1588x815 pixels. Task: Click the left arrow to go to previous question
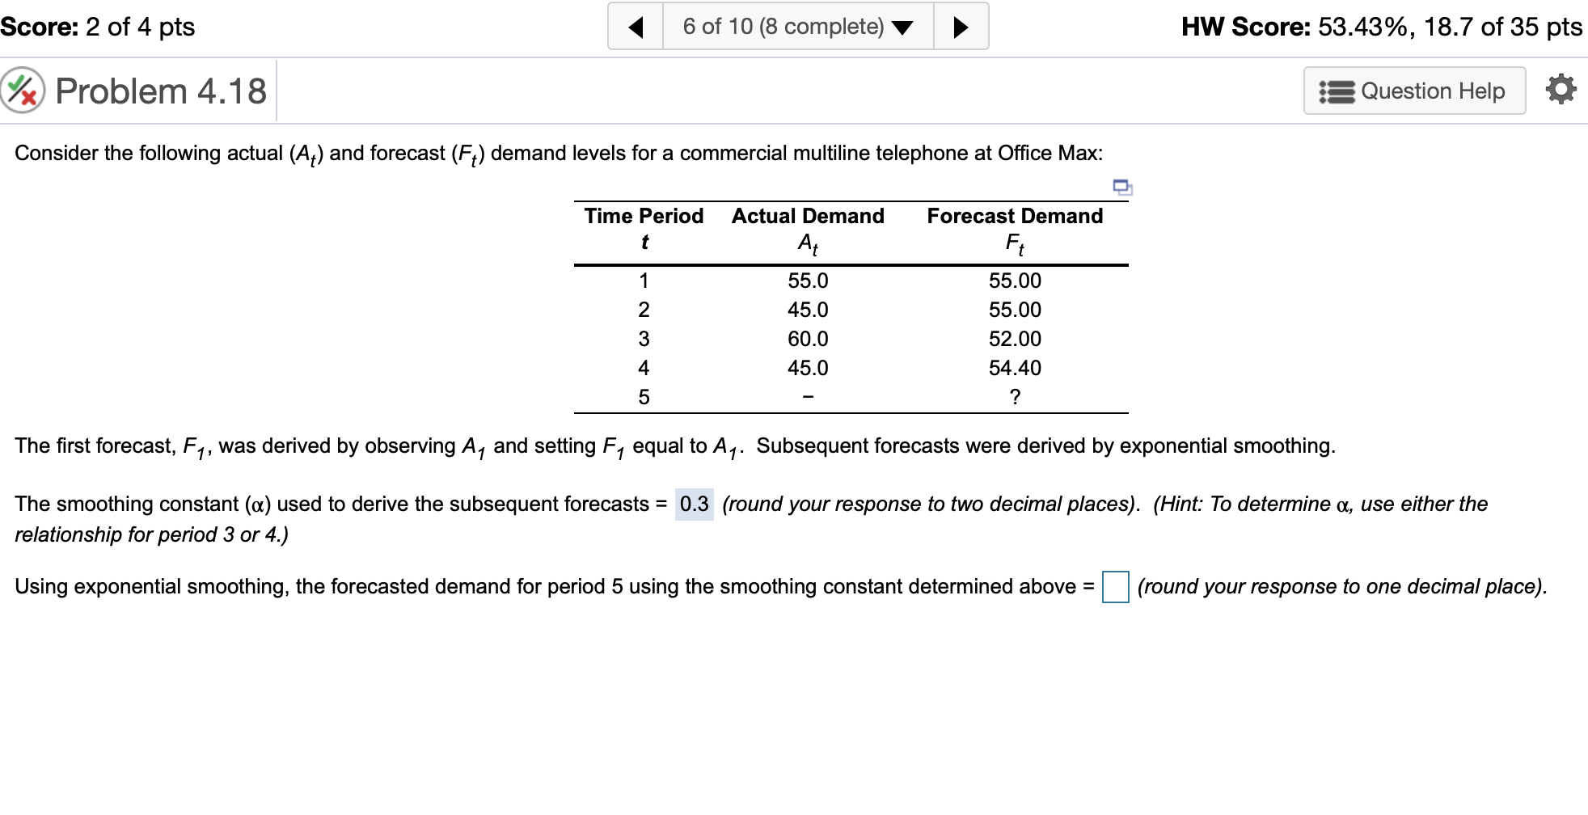coord(636,26)
